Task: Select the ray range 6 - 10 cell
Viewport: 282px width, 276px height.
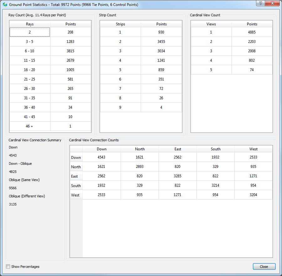Action: pos(30,51)
